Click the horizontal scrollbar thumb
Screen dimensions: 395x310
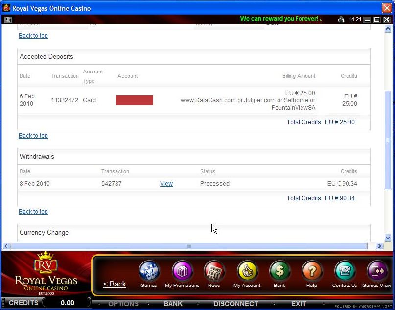coord(189,246)
